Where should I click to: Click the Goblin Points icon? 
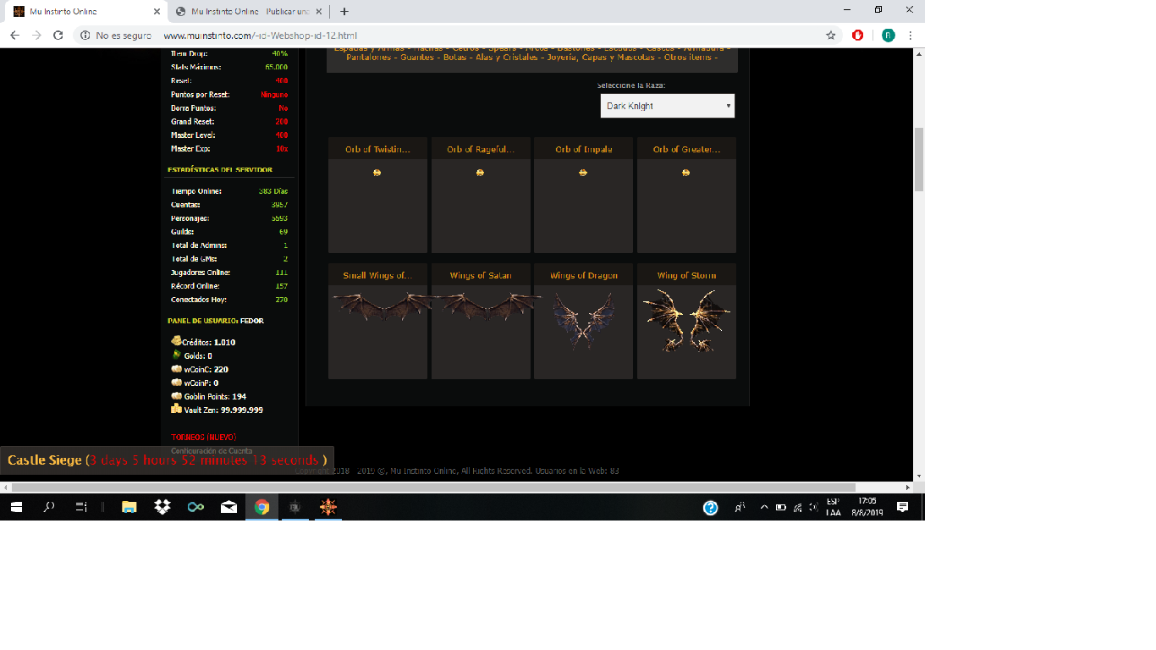coord(176,396)
